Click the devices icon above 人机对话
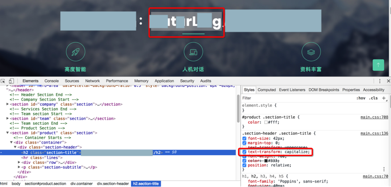Viewport: 391px width, 187px height. (x=193, y=52)
